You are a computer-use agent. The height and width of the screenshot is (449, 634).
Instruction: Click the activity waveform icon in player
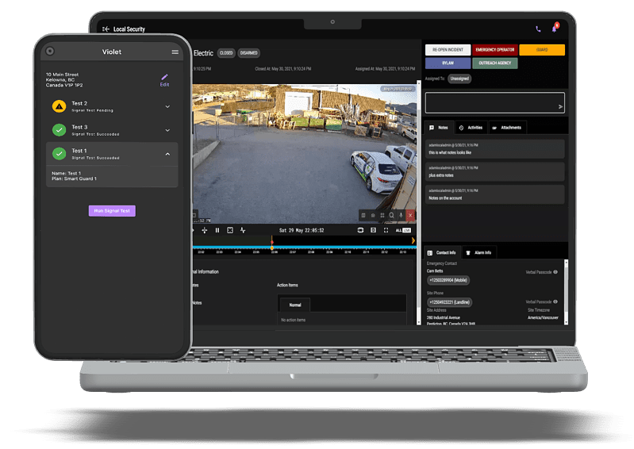pos(243,230)
